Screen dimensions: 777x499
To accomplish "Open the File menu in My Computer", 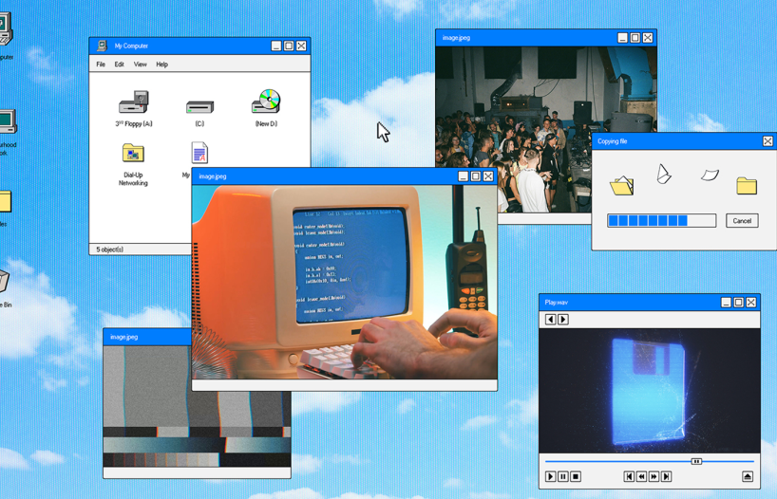I will 101,65.
